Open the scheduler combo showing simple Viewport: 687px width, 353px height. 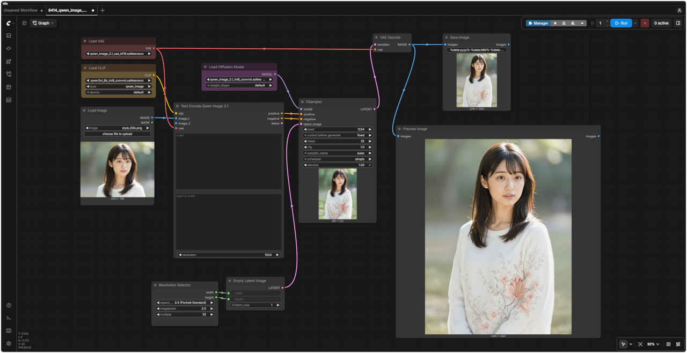[338, 159]
